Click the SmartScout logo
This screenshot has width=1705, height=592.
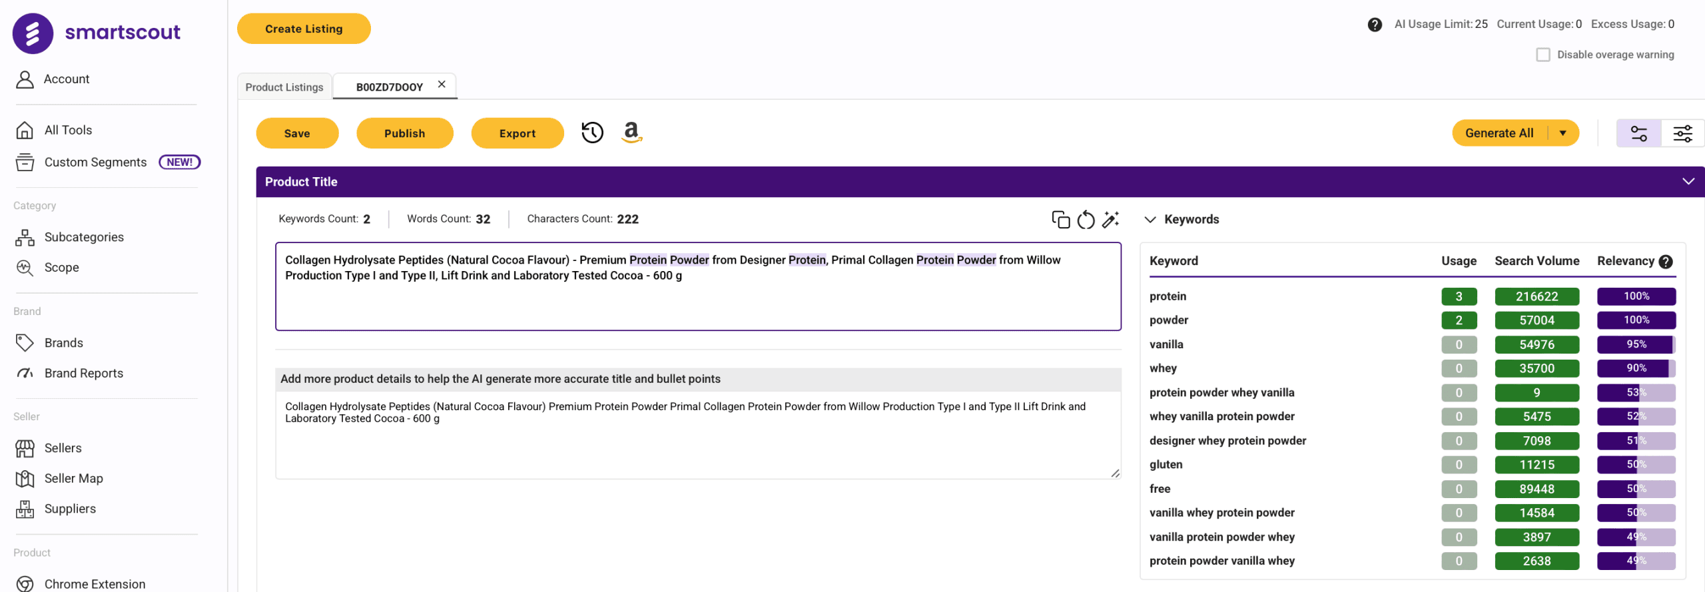[x=97, y=33]
